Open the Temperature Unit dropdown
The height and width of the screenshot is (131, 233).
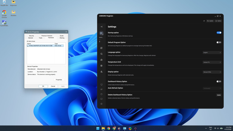coord(212,62)
